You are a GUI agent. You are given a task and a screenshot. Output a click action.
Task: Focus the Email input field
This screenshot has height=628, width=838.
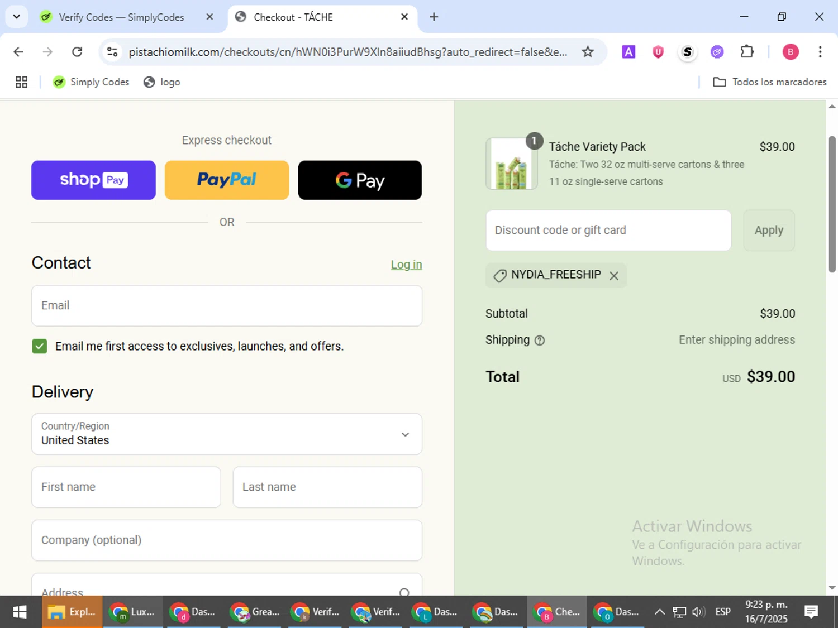coord(227,305)
